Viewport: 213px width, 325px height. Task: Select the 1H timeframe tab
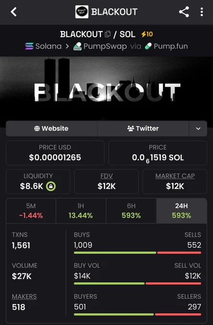click(81, 211)
